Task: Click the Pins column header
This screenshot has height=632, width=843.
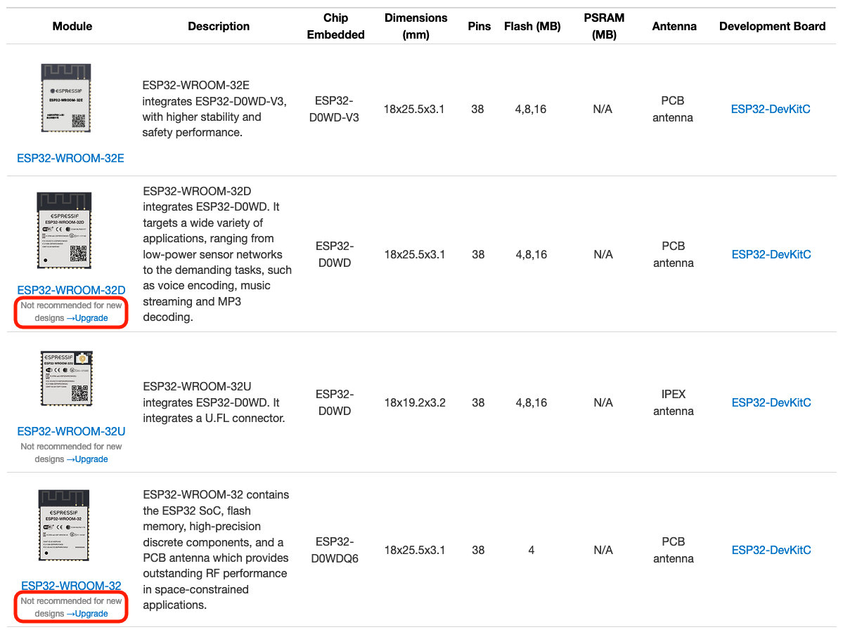Action: coord(479,26)
